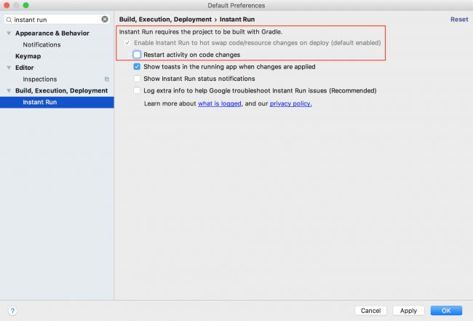
Task: Collapse Build, Execution, Deployment section
Action: (x=9, y=90)
